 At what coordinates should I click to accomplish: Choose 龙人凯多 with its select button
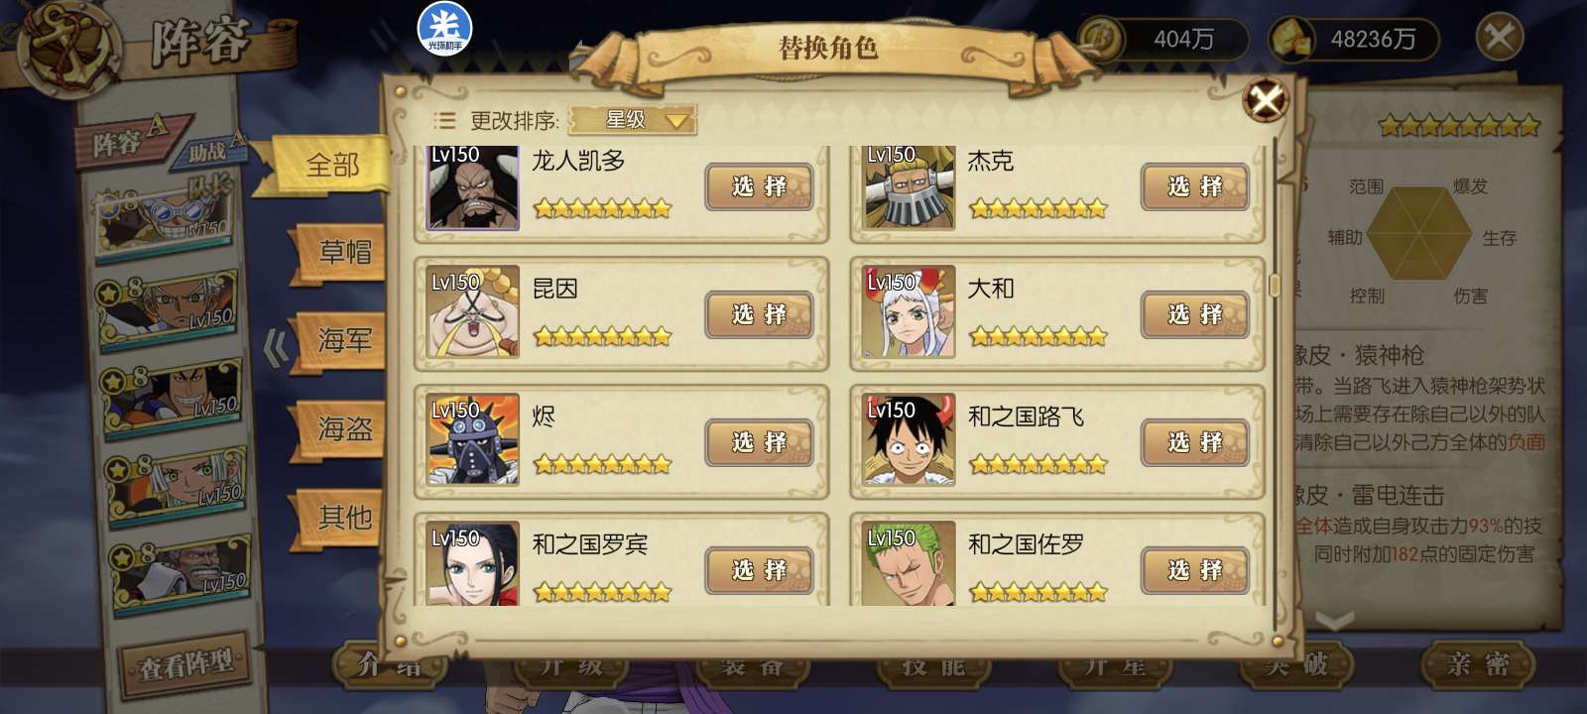759,186
